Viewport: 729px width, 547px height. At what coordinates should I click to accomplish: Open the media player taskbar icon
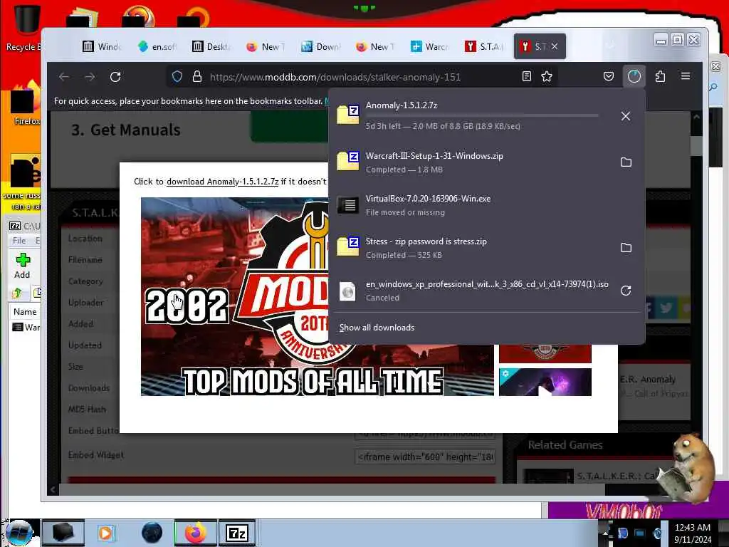pos(105,533)
